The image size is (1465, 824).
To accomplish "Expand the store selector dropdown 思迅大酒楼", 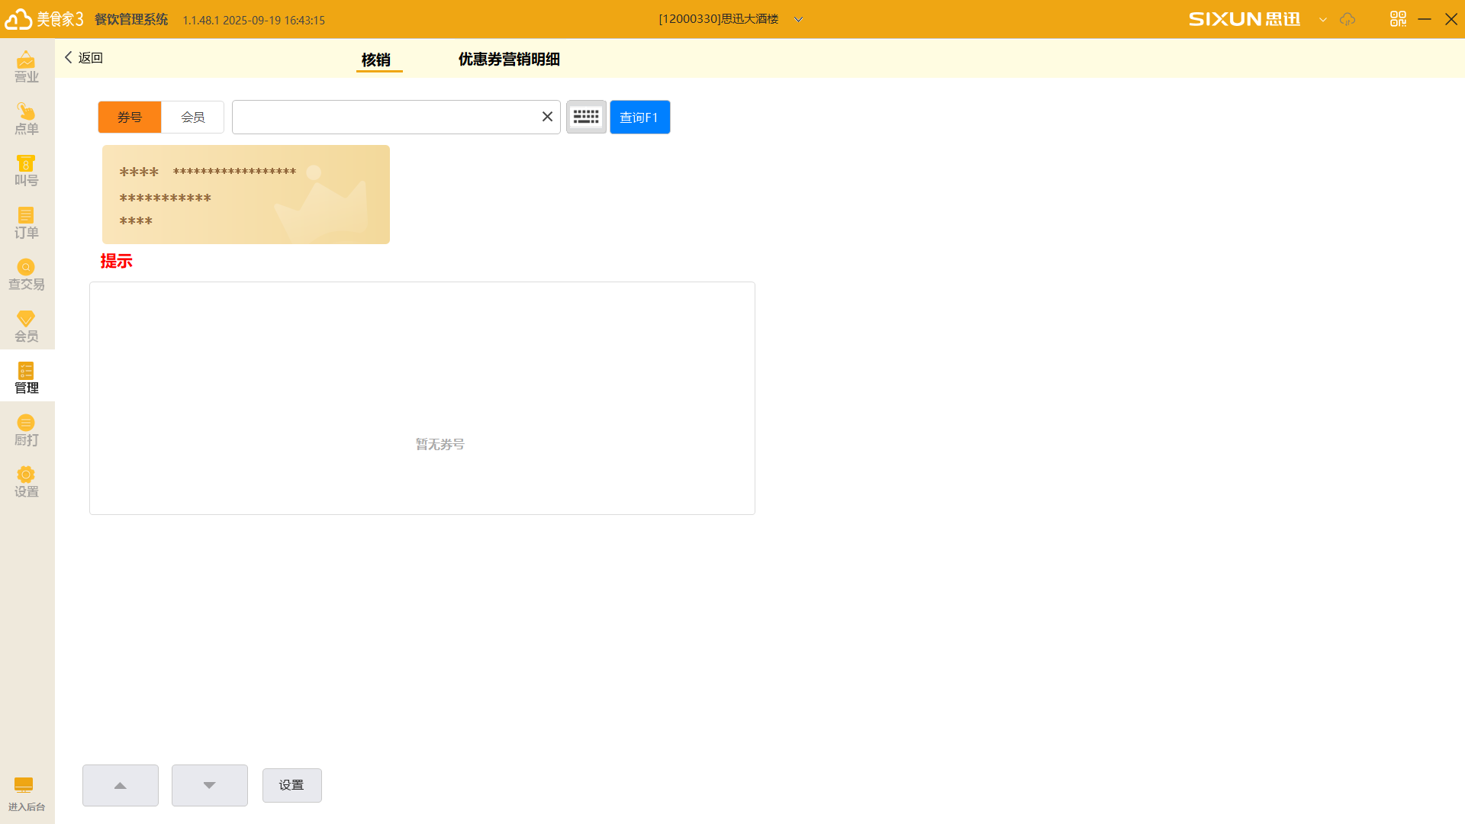I will (x=798, y=20).
